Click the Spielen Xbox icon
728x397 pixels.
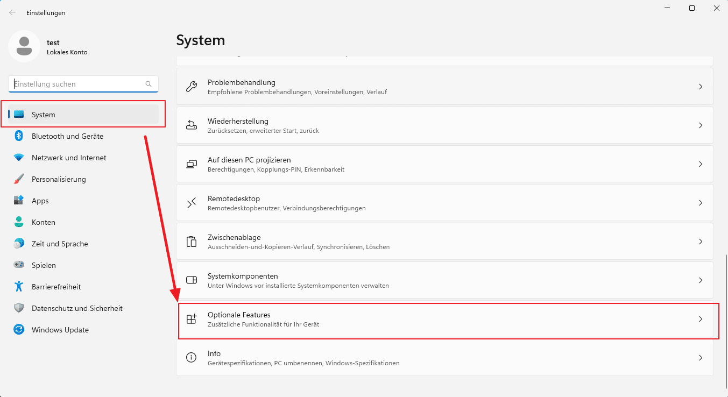click(19, 265)
